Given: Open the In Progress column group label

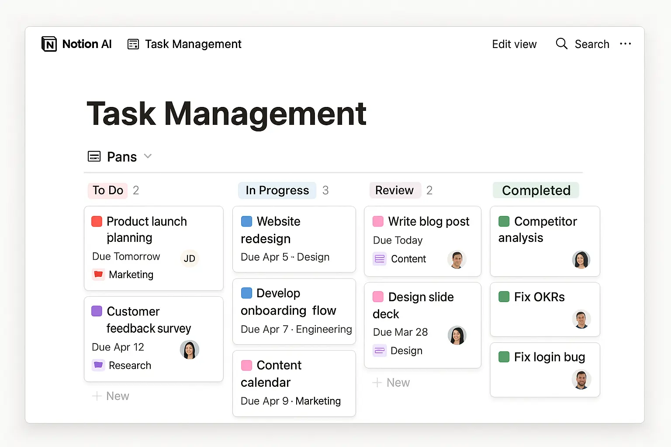Looking at the screenshot, I should [x=277, y=190].
